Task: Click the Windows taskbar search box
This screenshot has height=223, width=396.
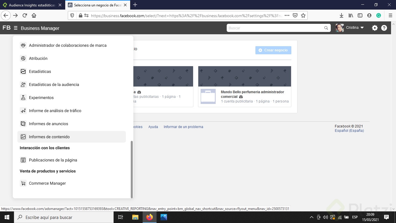Action: click(x=63, y=217)
